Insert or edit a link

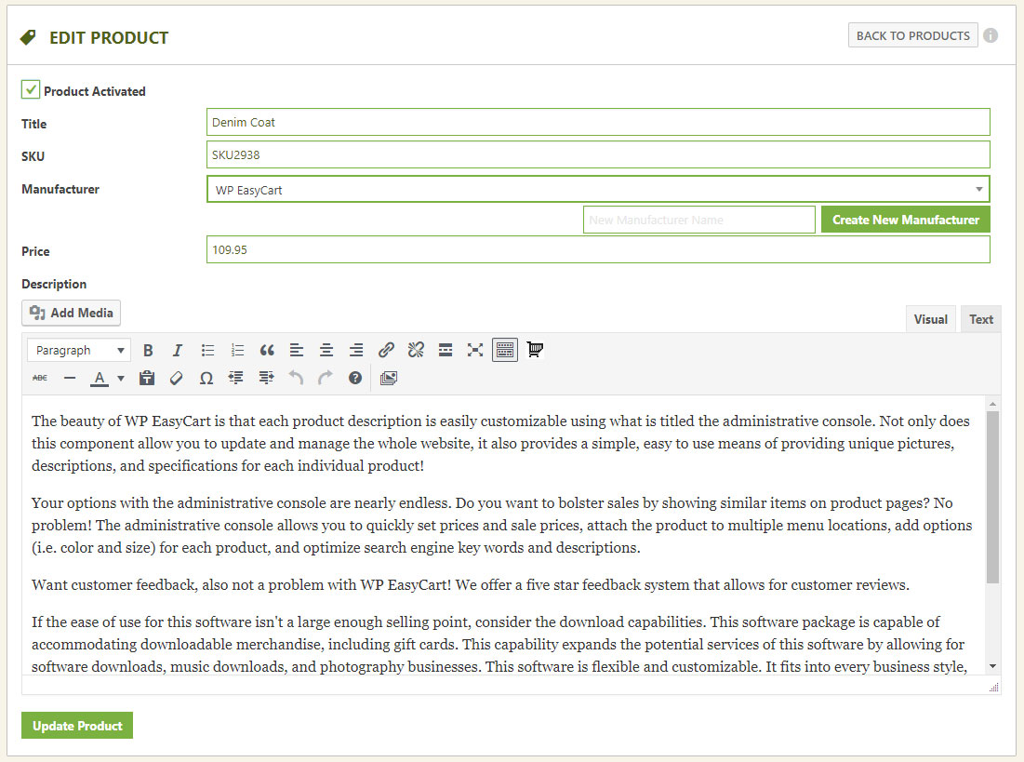tap(386, 350)
